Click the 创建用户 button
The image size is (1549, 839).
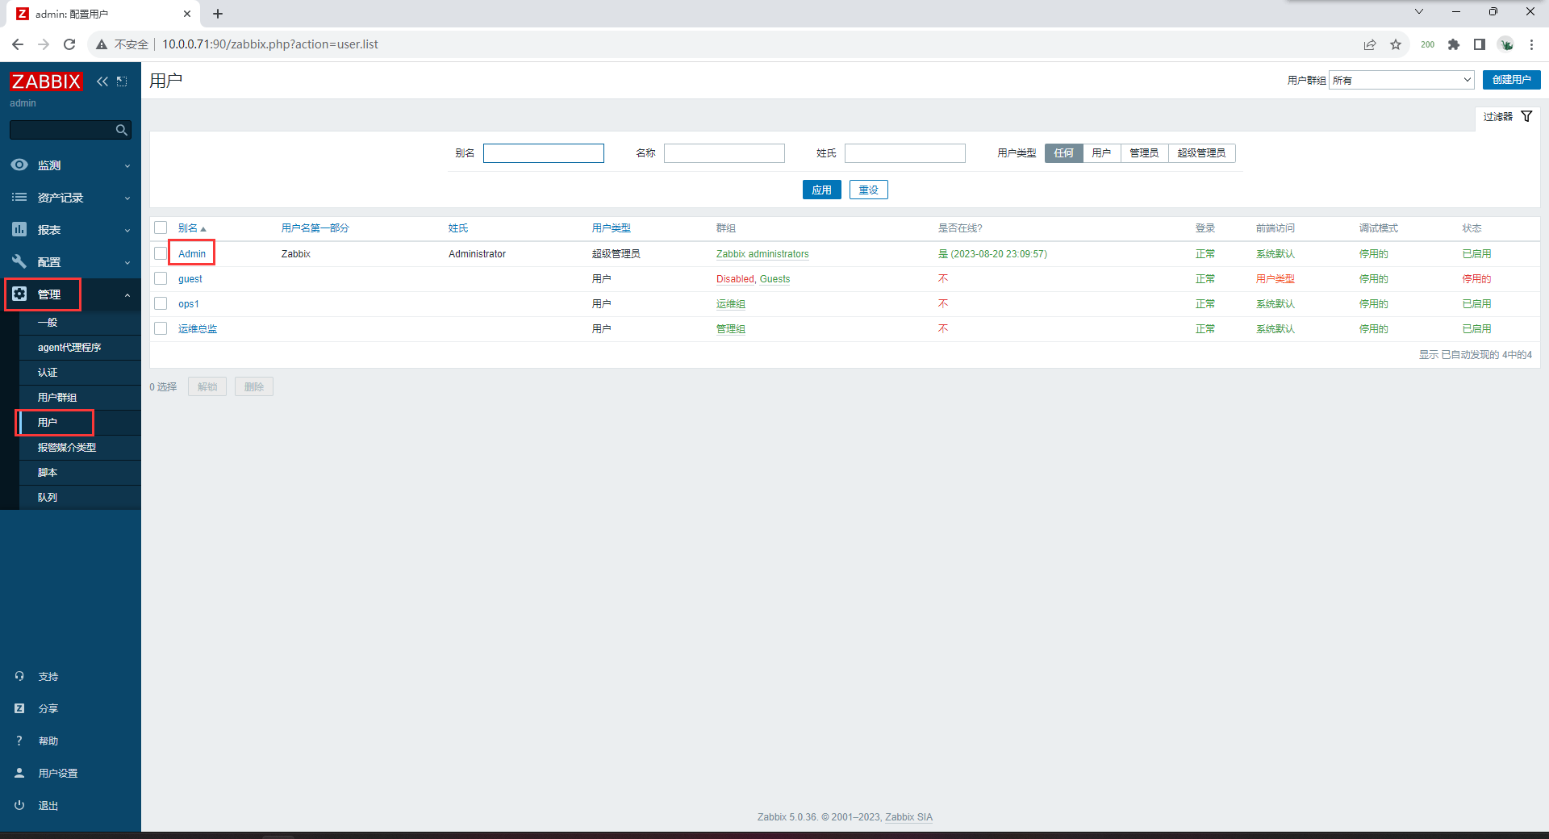(1511, 80)
